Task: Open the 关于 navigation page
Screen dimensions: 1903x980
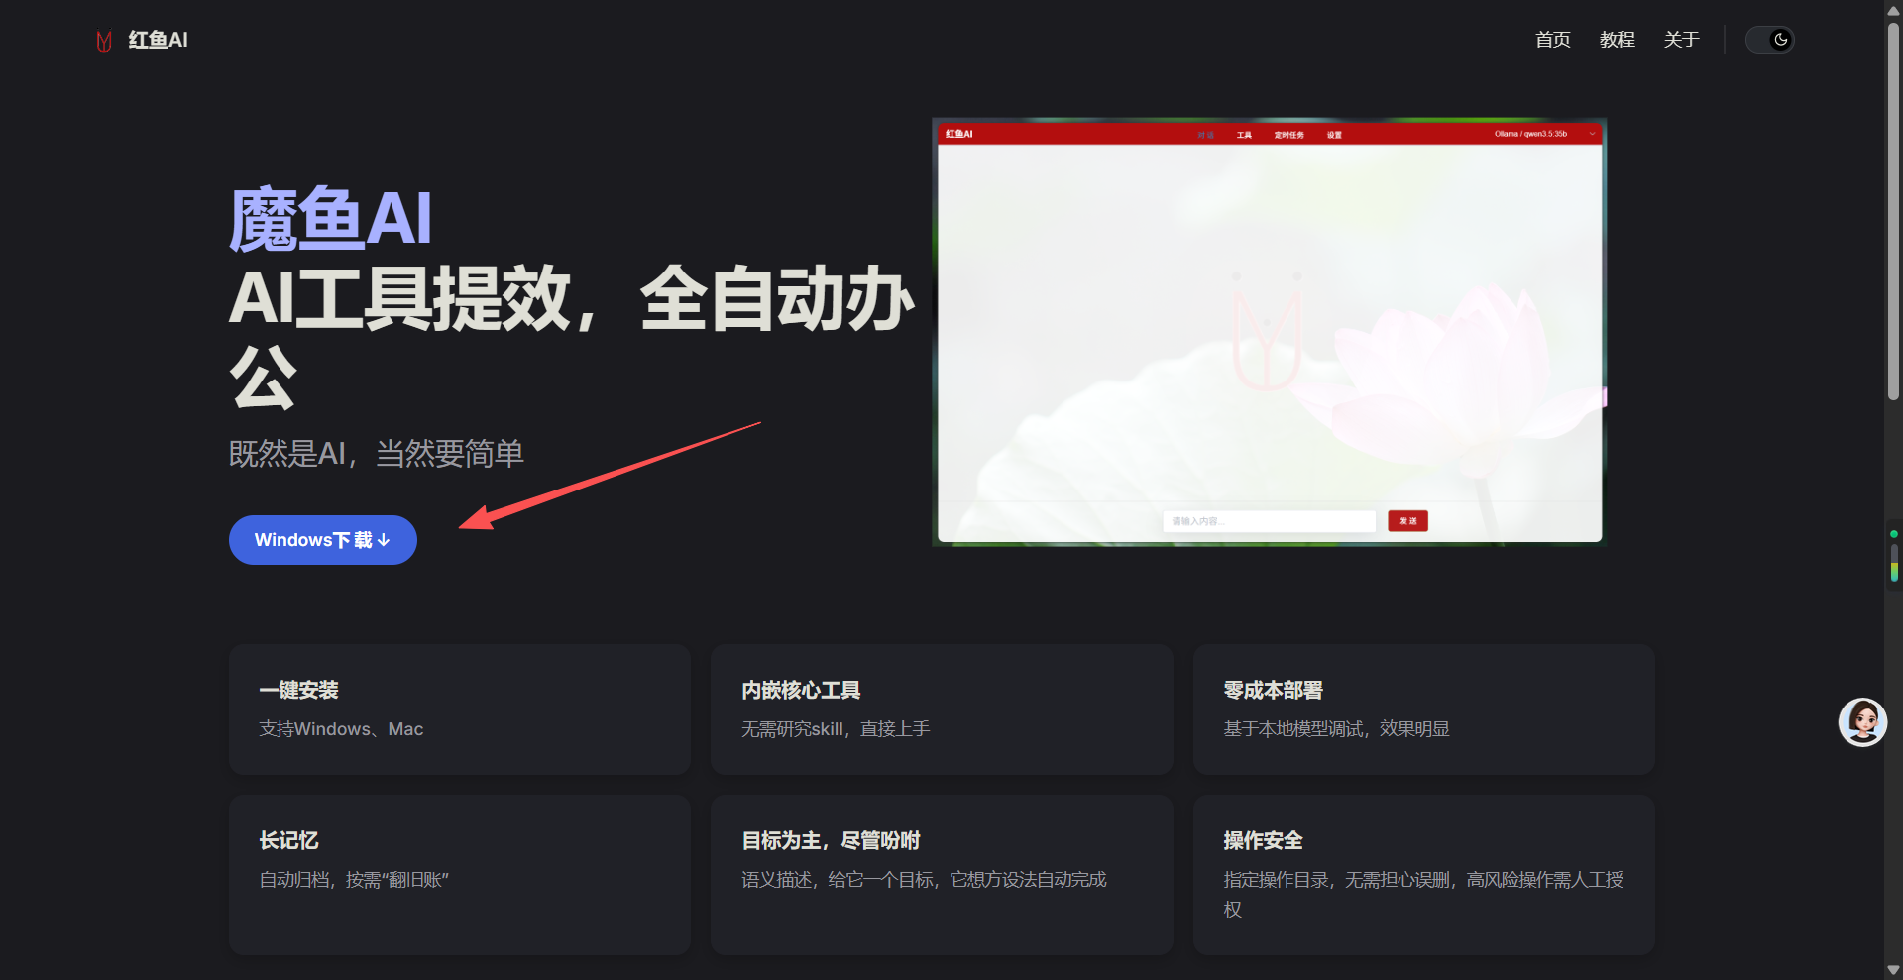Action: pyautogui.click(x=1681, y=40)
